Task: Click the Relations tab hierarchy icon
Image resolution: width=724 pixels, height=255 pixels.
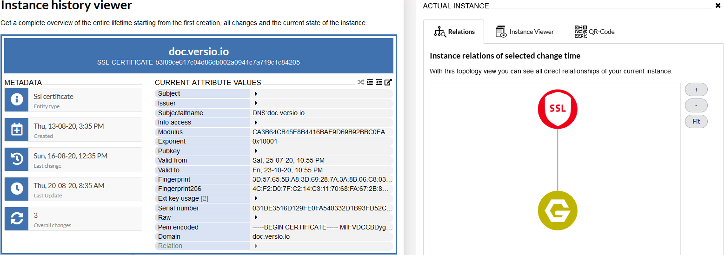Action: tap(439, 32)
